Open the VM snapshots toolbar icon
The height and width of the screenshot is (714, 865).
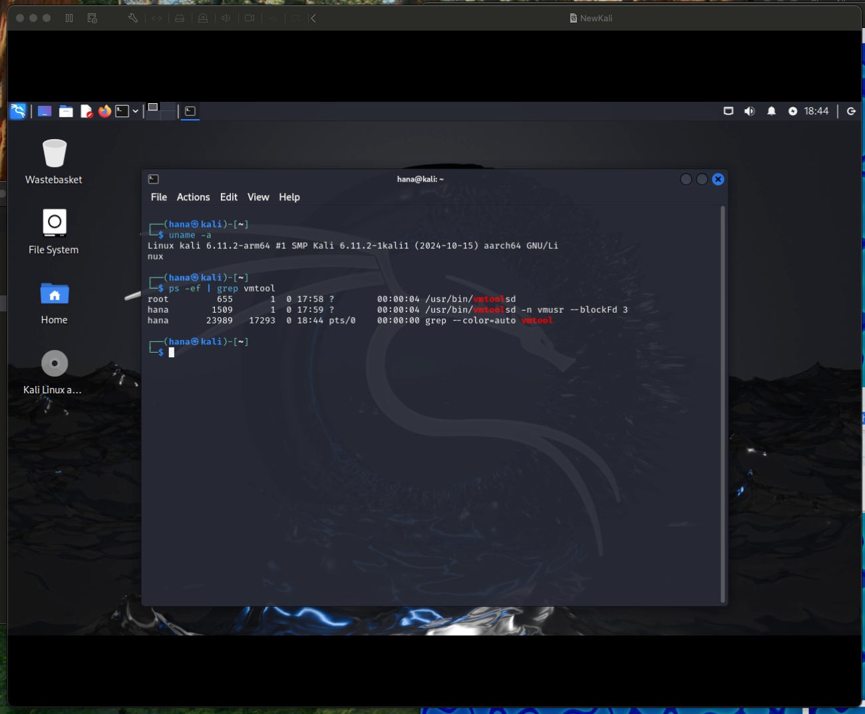pos(92,18)
